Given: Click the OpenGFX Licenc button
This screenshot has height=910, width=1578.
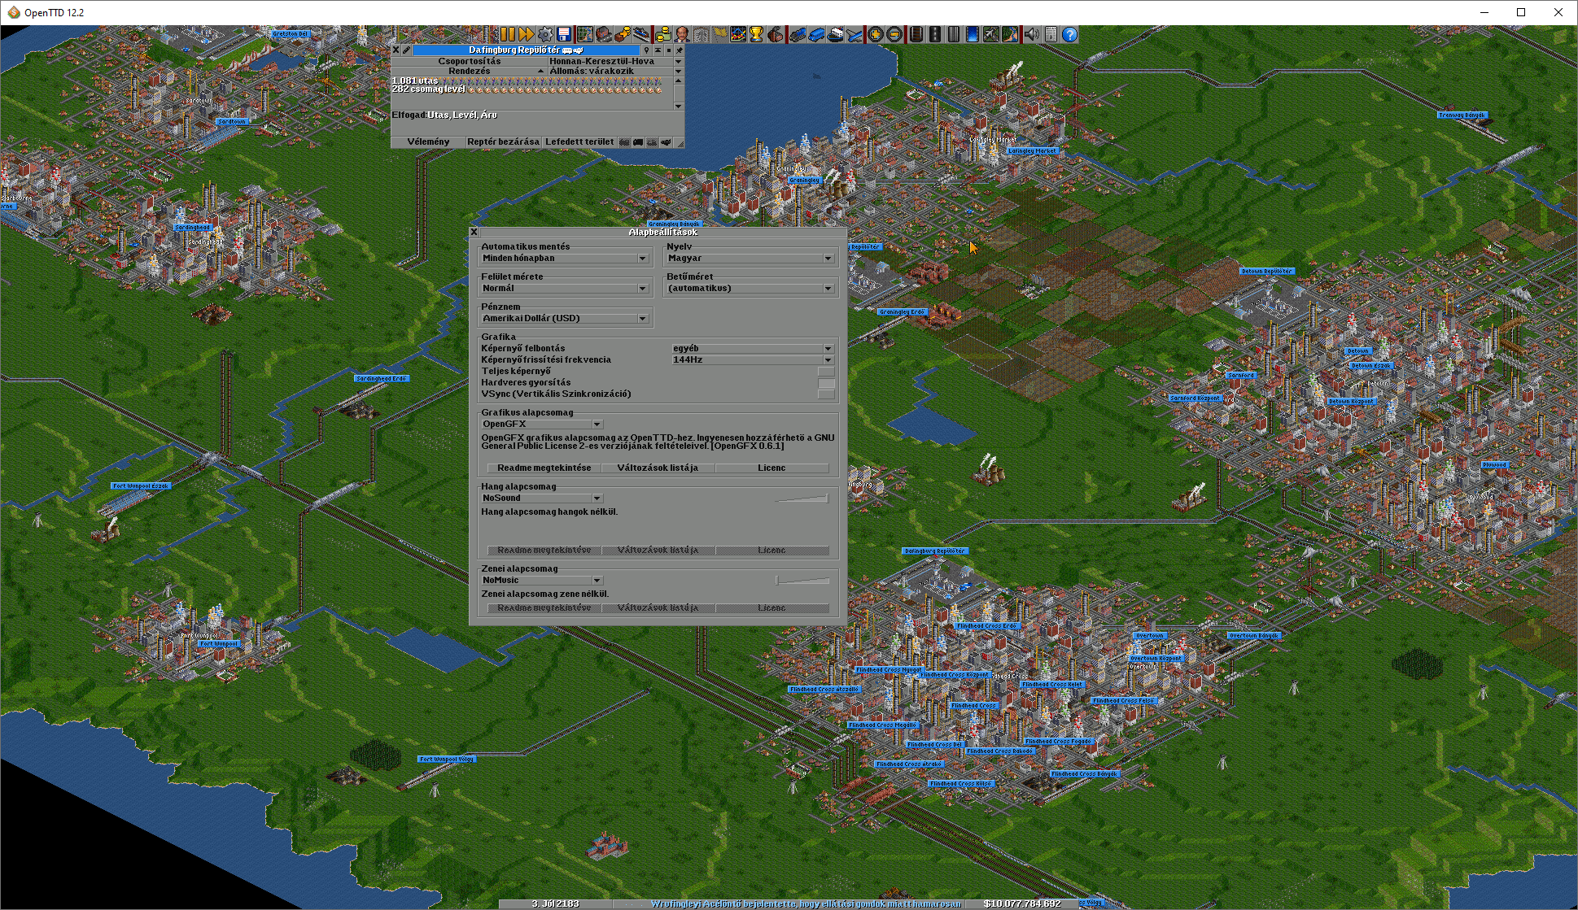Looking at the screenshot, I should pos(772,468).
